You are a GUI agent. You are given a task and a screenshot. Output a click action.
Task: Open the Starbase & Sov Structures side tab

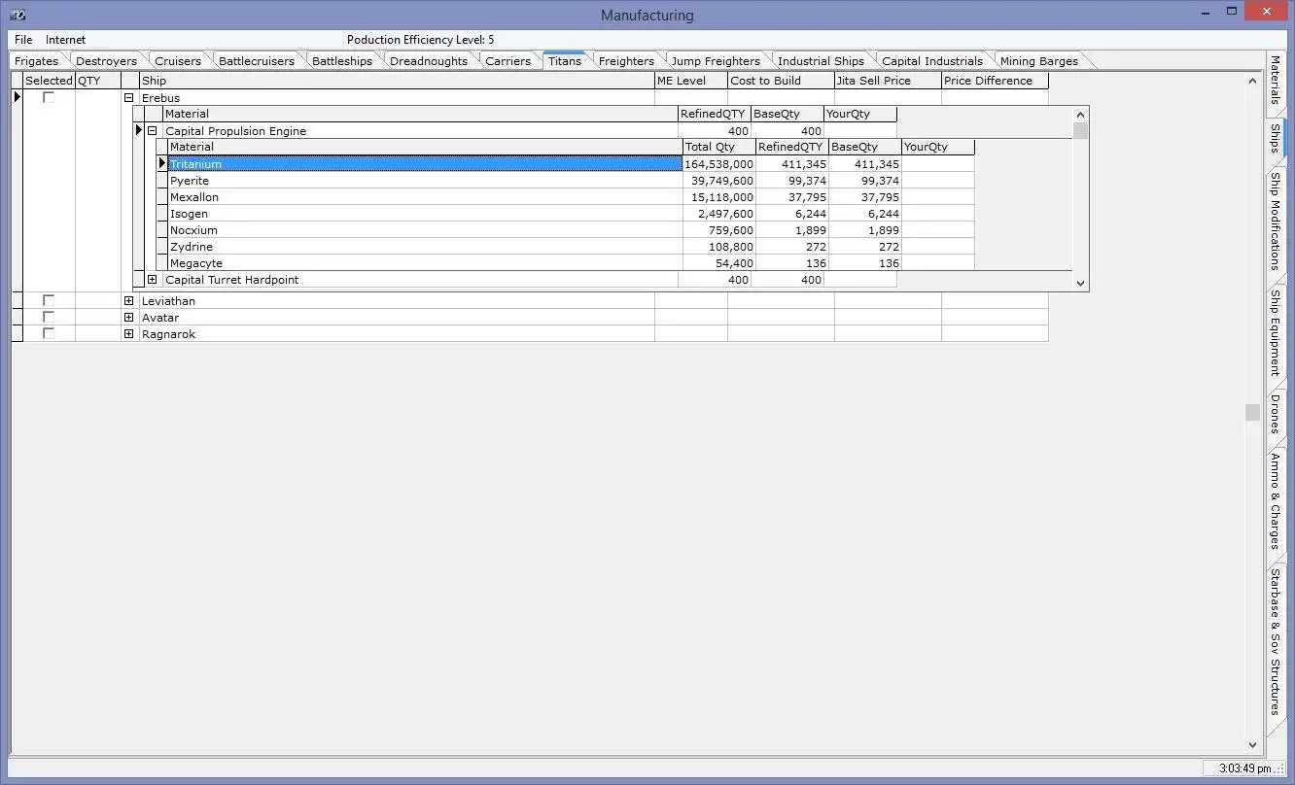(1276, 641)
